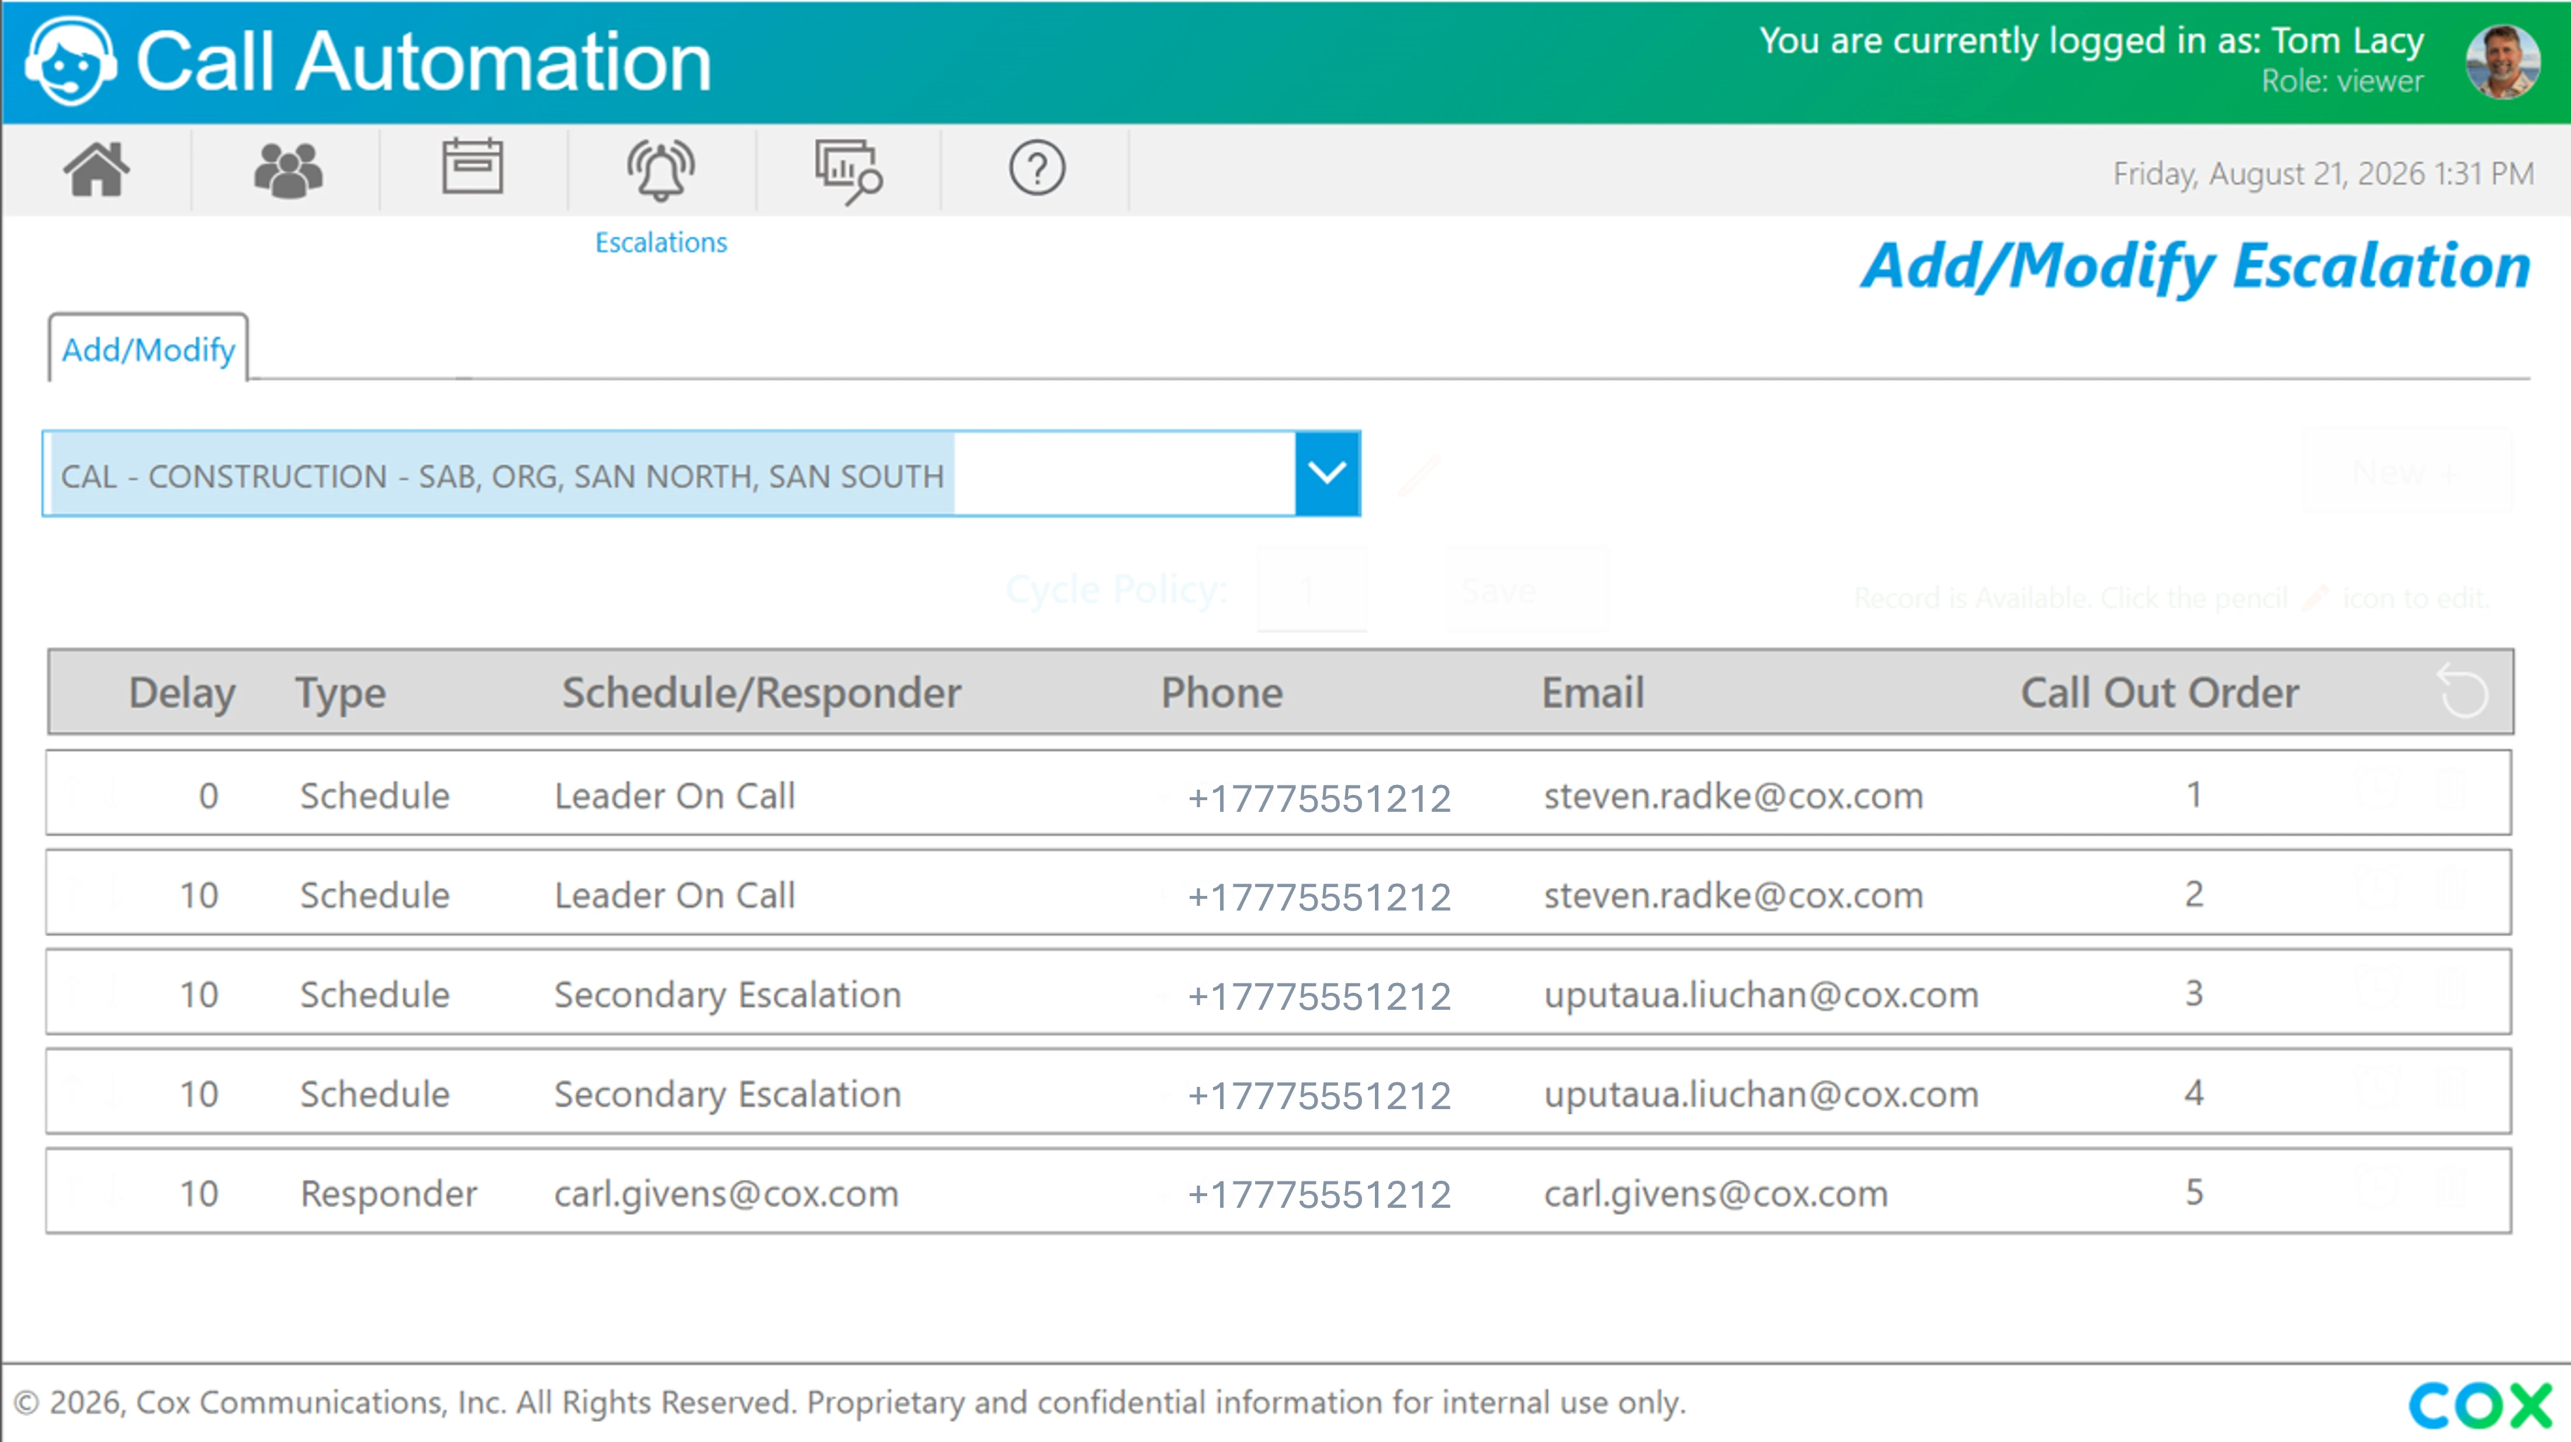Open the Schedules calendar icon
2571x1442 pixels.
tap(472, 166)
